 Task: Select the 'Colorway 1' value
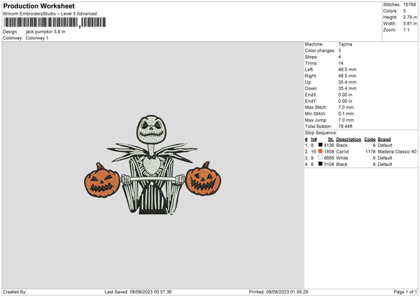[x=37, y=38]
